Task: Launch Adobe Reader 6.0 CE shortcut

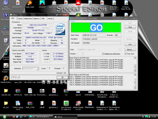Action: click(x=78, y=105)
